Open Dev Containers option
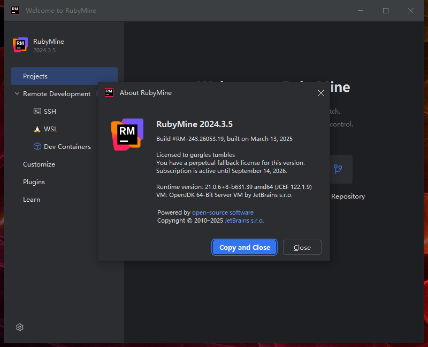Screen dimensions: 428x347 coord(67,146)
